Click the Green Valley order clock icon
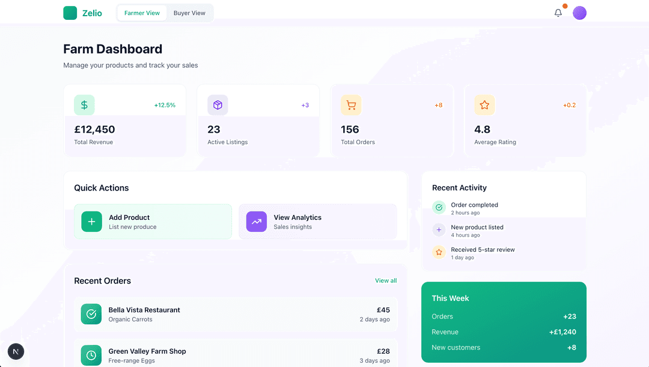 91,355
